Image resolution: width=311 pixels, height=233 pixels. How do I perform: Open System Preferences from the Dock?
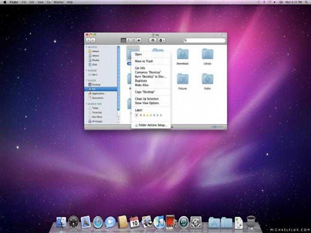click(196, 222)
